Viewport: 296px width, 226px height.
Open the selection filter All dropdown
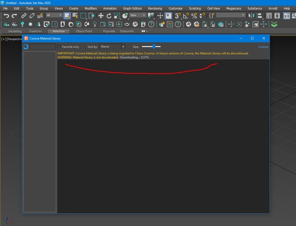(x=54, y=15)
